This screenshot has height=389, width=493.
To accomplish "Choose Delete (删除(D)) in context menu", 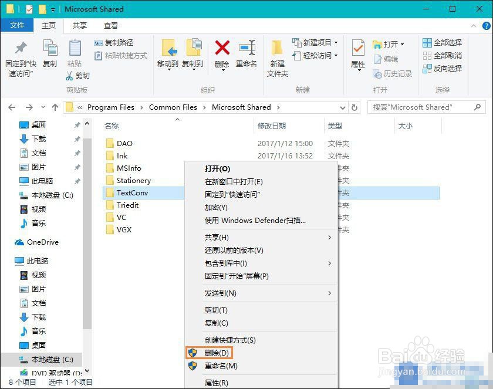I will 261,353.
